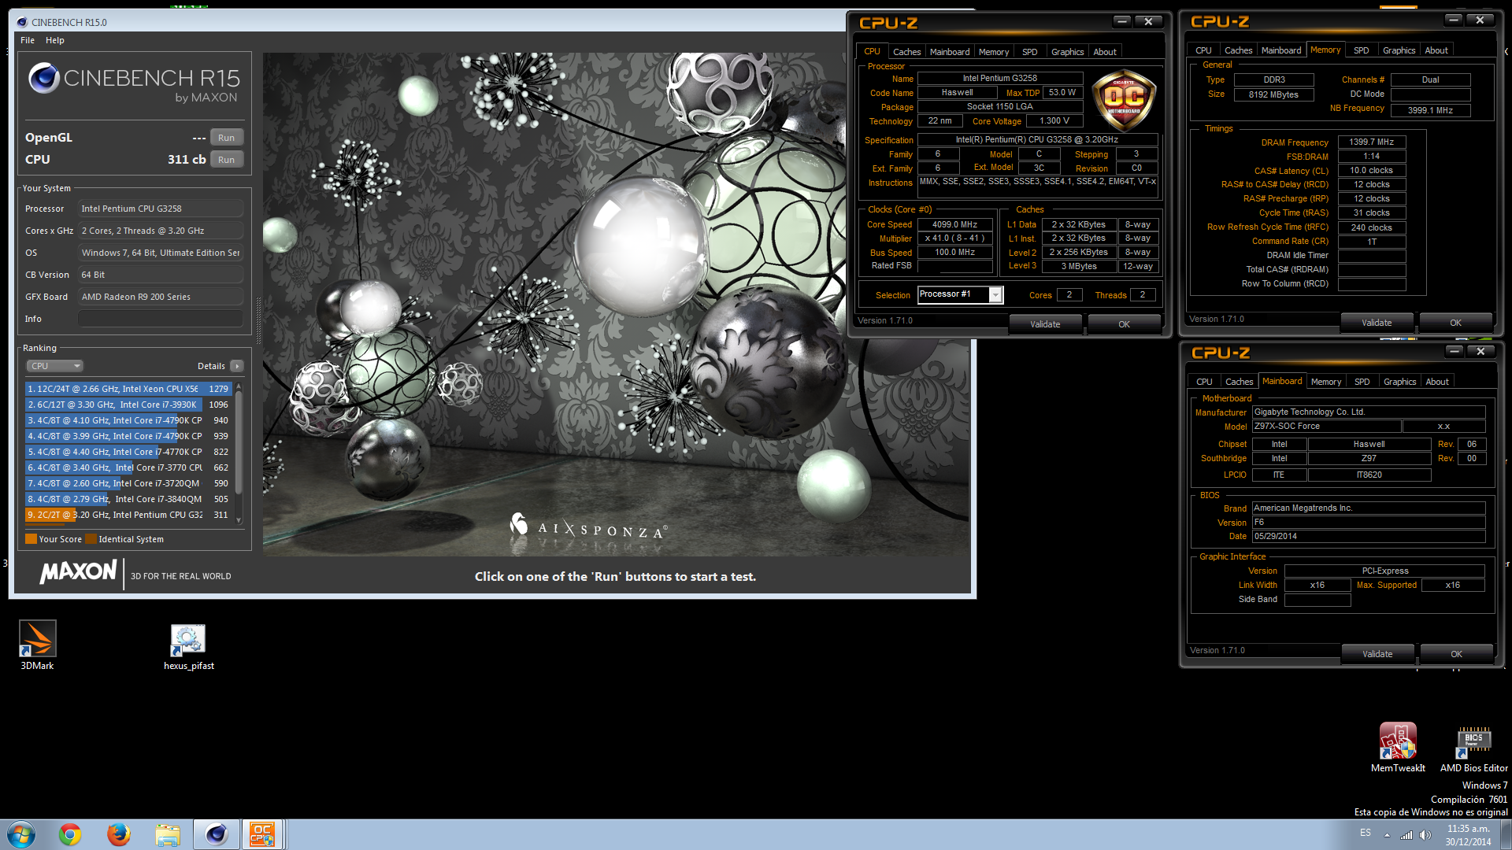Viewport: 1512px width, 850px height.
Task: Click OK in CPU-Z Mainboard window
Action: click(x=1456, y=654)
